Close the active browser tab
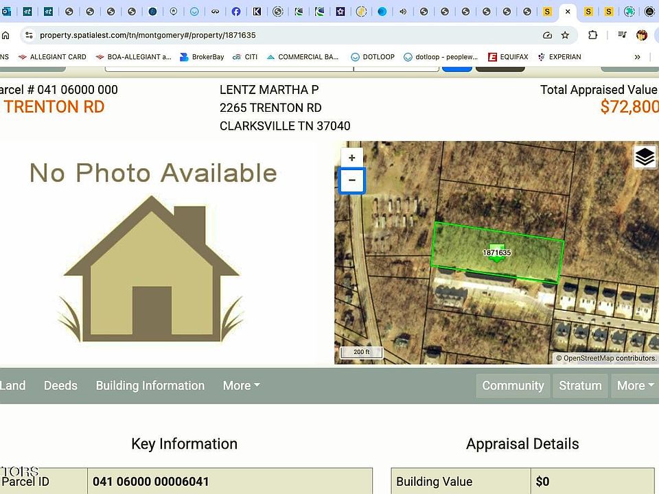659x494 pixels. coord(568,12)
